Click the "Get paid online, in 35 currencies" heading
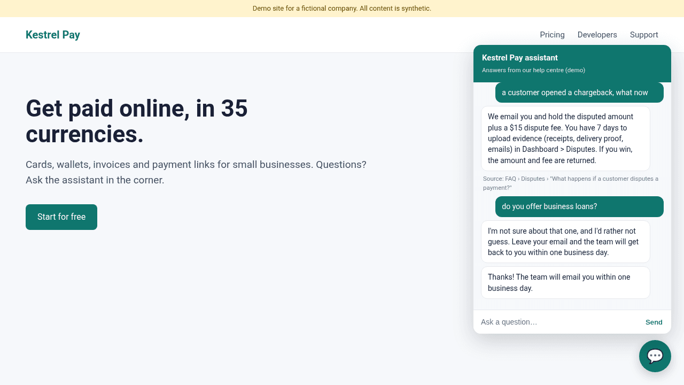The height and width of the screenshot is (385, 684). click(x=137, y=121)
